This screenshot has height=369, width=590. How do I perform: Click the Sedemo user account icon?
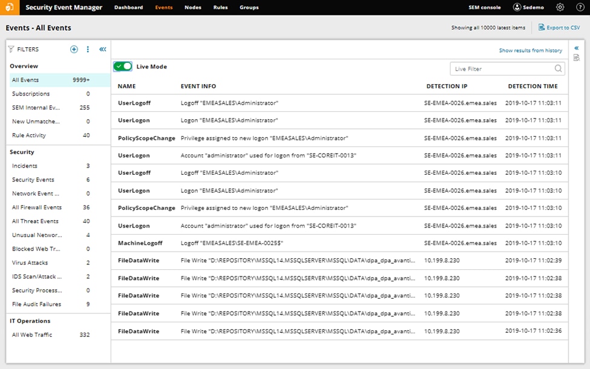point(517,7)
